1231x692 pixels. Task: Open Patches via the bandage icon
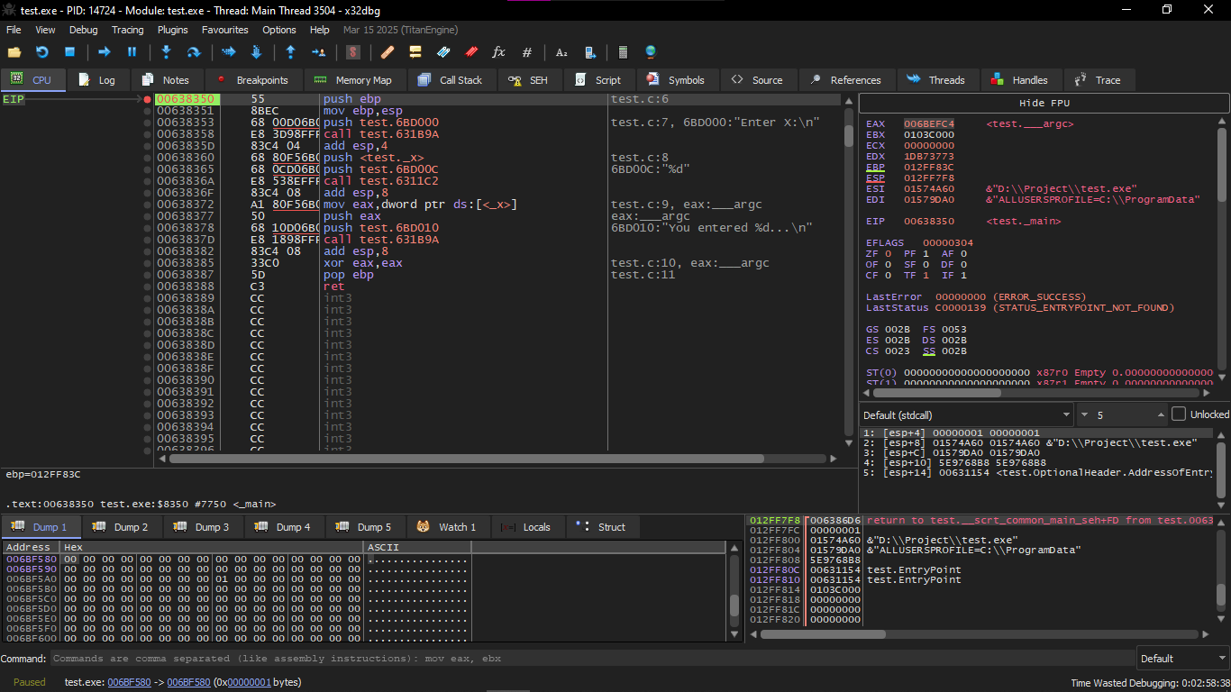point(388,52)
